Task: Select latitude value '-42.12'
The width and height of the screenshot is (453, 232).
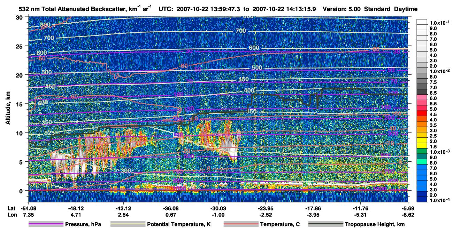Action: point(123,209)
